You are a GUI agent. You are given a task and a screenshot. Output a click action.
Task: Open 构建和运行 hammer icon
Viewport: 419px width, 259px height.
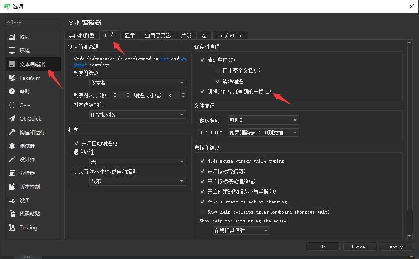[x=12, y=132]
